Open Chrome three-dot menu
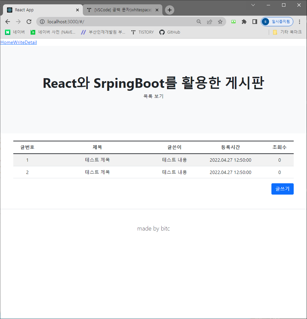Image resolution: width=307 pixels, height=319 pixels. [x=299, y=22]
